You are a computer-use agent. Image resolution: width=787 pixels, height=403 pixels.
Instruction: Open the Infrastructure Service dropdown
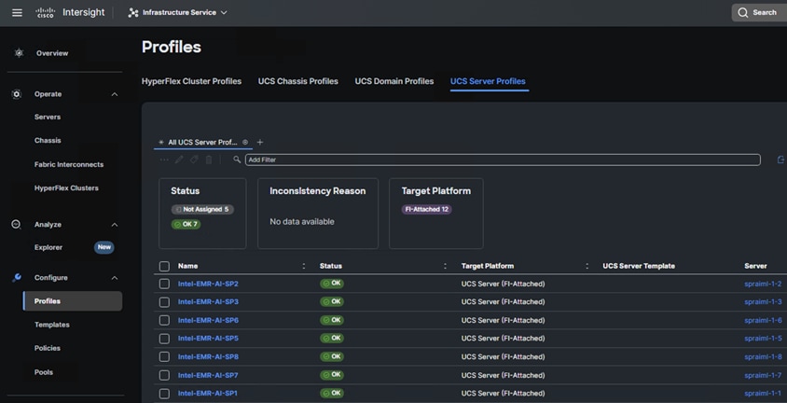(x=178, y=12)
